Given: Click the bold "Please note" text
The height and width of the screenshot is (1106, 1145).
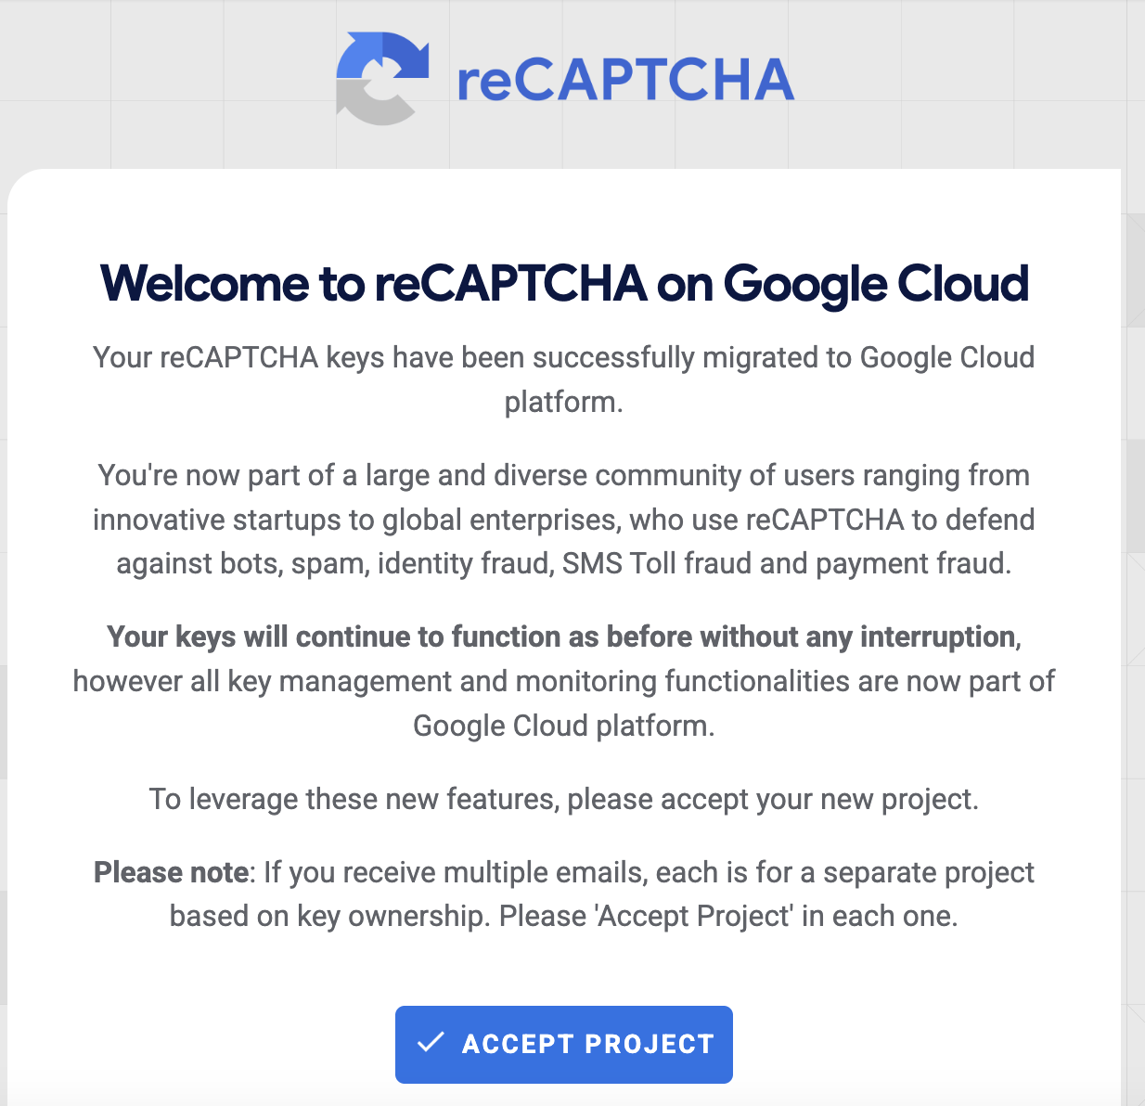Looking at the screenshot, I should pyautogui.click(x=172, y=873).
